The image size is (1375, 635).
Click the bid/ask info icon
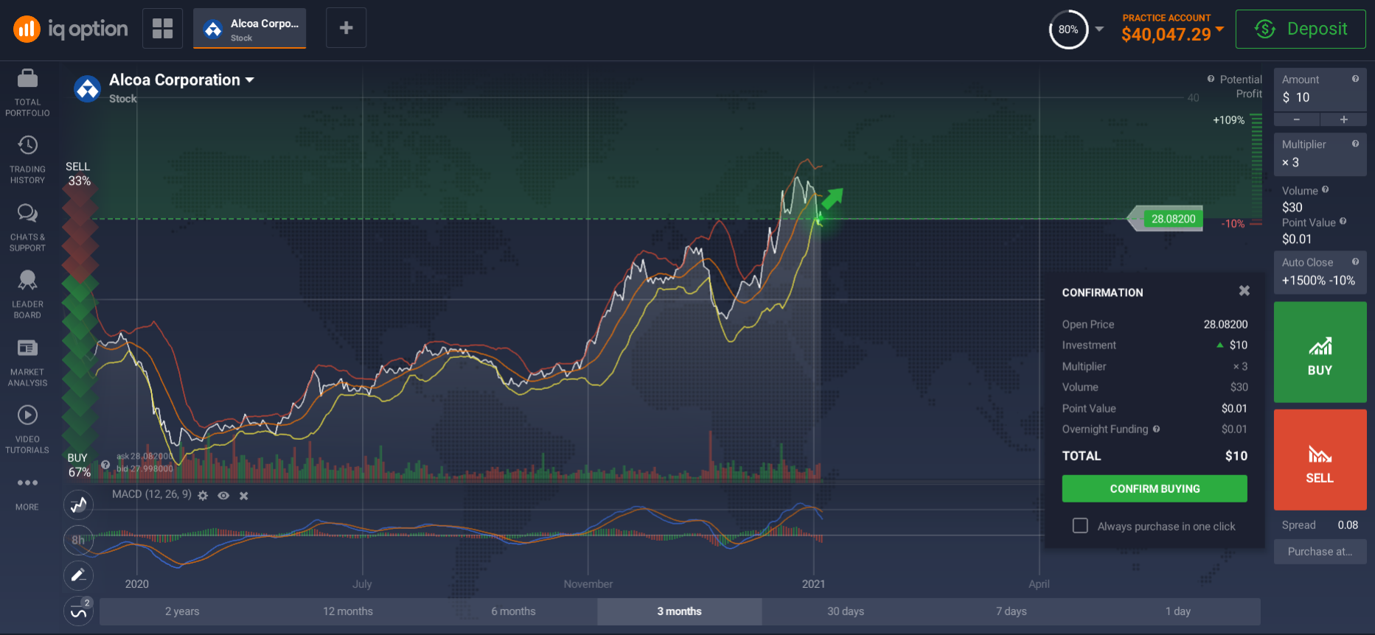(105, 465)
